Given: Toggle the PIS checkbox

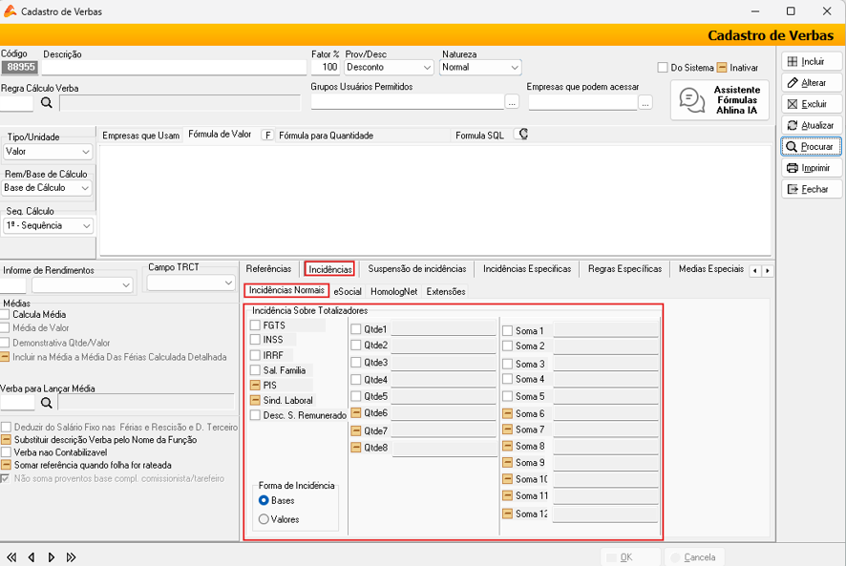Looking at the screenshot, I should click(x=255, y=386).
